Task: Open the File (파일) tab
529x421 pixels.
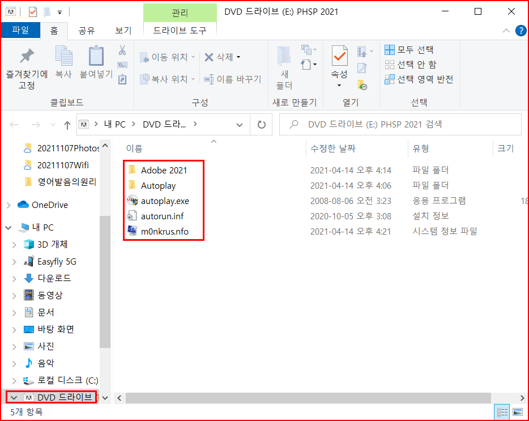Action: [x=20, y=31]
